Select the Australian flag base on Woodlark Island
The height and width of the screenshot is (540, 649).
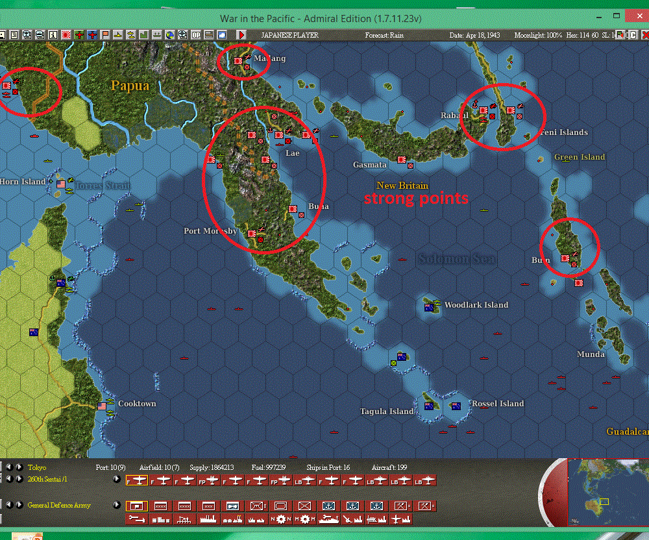429,308
